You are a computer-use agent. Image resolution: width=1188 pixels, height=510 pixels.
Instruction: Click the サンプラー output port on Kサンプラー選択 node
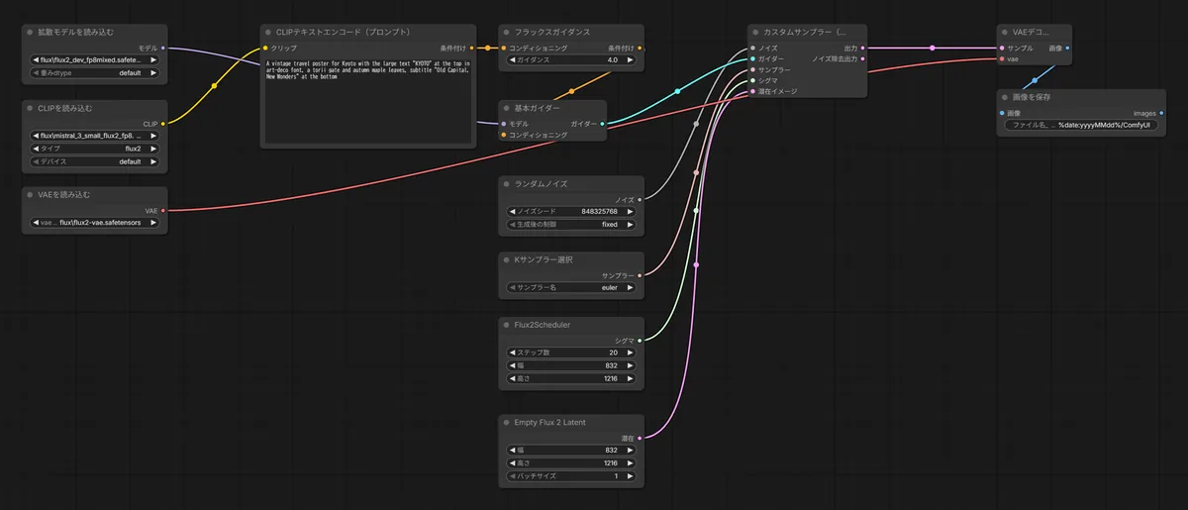[641, 275]
